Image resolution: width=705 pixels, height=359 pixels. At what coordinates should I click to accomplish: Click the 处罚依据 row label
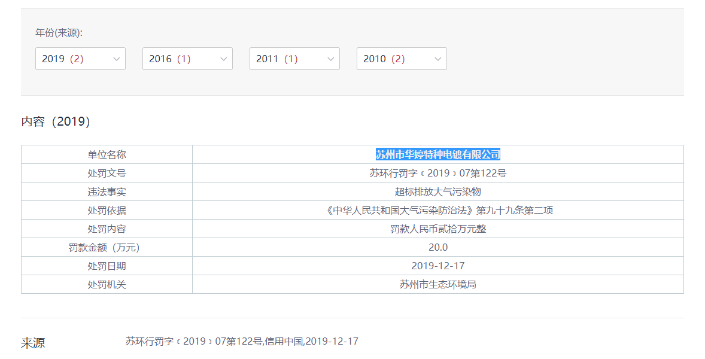(107, 210)
